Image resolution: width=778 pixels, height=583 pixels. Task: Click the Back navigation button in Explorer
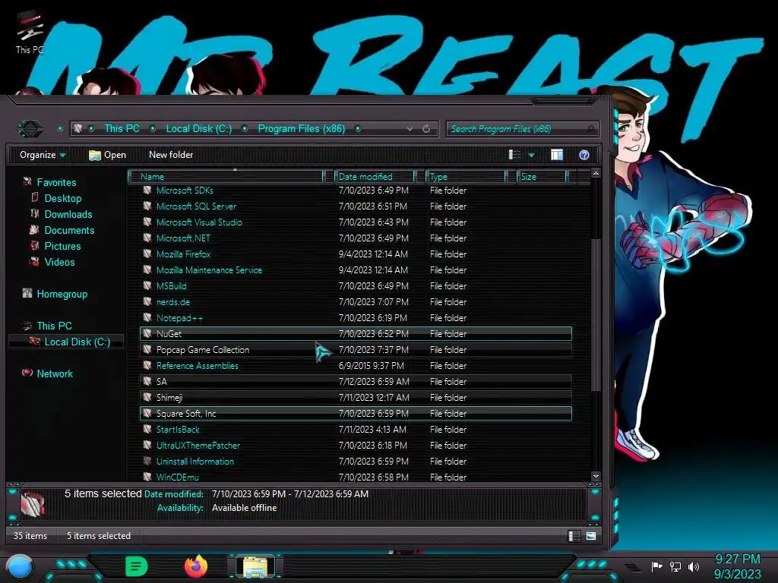[x=30, y=129]
